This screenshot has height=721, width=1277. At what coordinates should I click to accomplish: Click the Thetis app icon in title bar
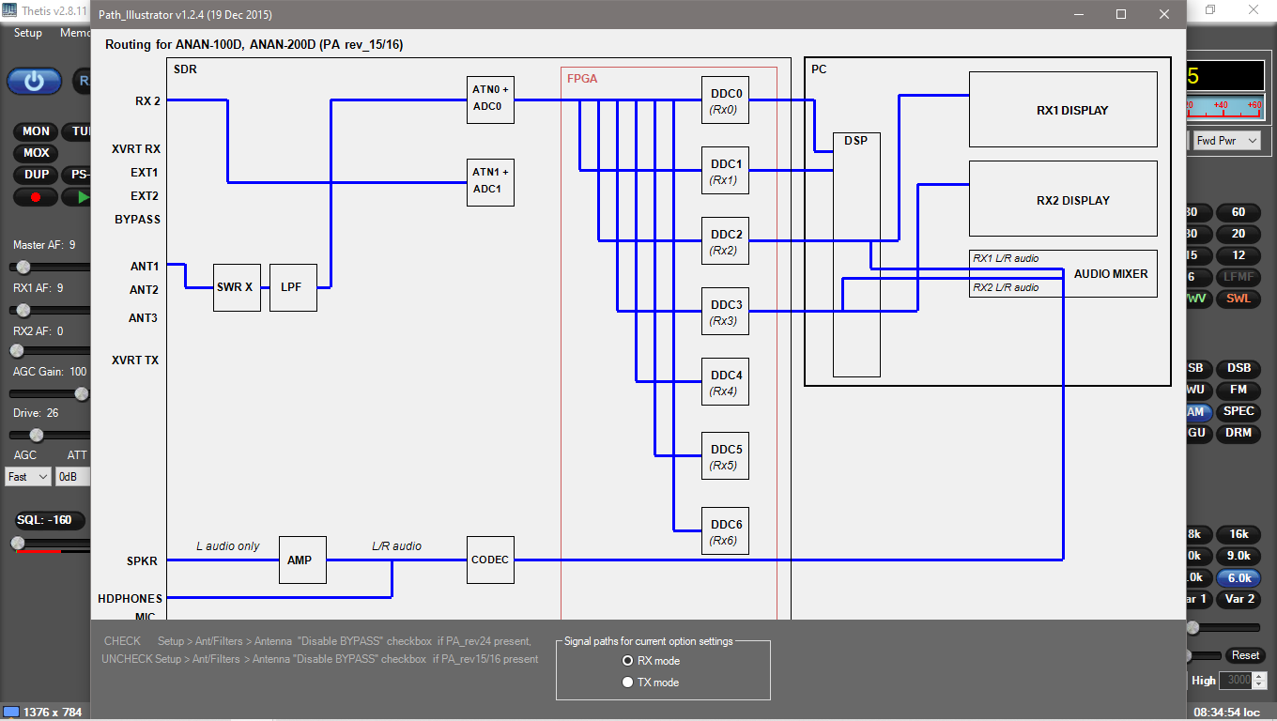(8, 9)
